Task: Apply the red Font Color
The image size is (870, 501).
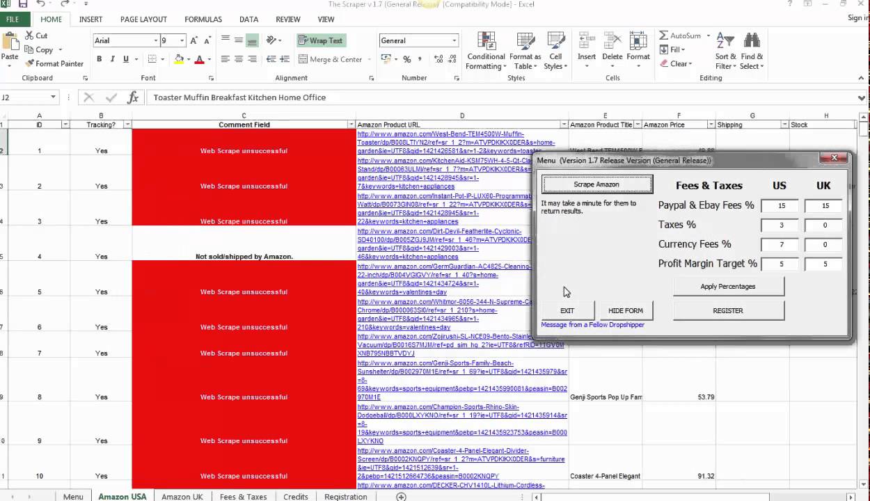Action: point(200,59)
